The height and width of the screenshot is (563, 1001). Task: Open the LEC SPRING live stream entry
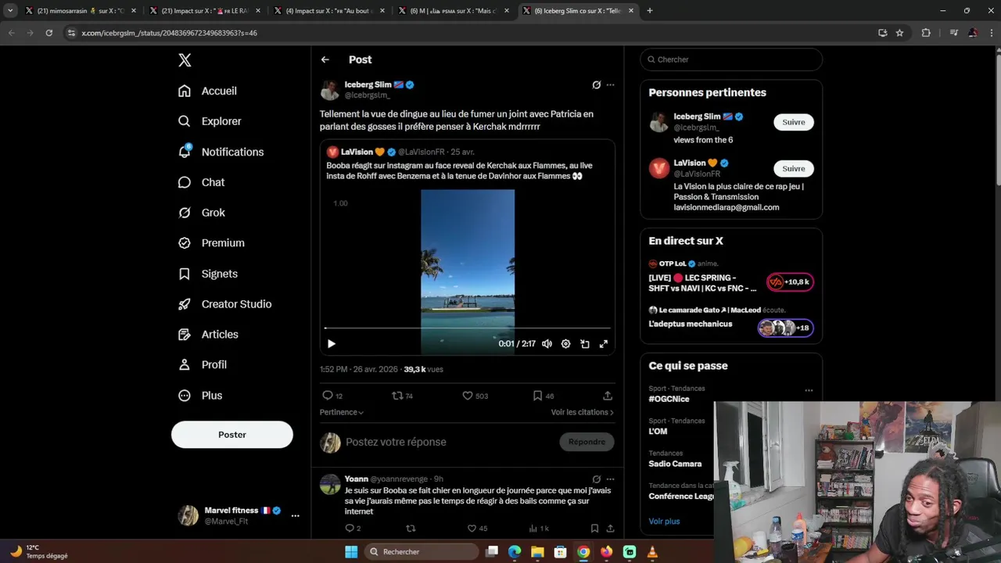pyautogui.click(x=731, y=277)
